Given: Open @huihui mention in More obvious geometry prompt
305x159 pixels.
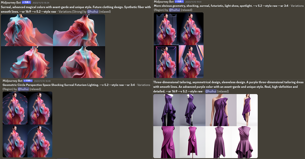Looking at the screenshot, I should click(x=174, y=10).
